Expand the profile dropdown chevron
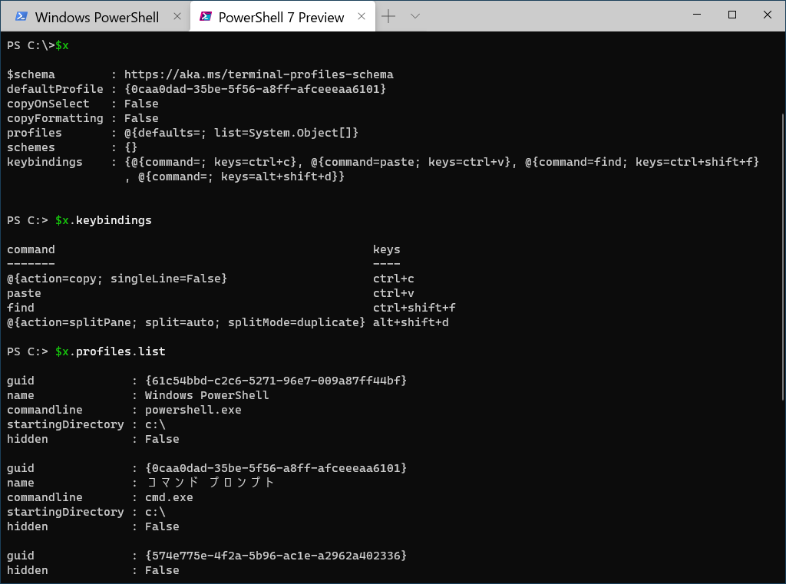Image resolution: width=786 pixels, height=584 pixels. (x=415, y=16)
